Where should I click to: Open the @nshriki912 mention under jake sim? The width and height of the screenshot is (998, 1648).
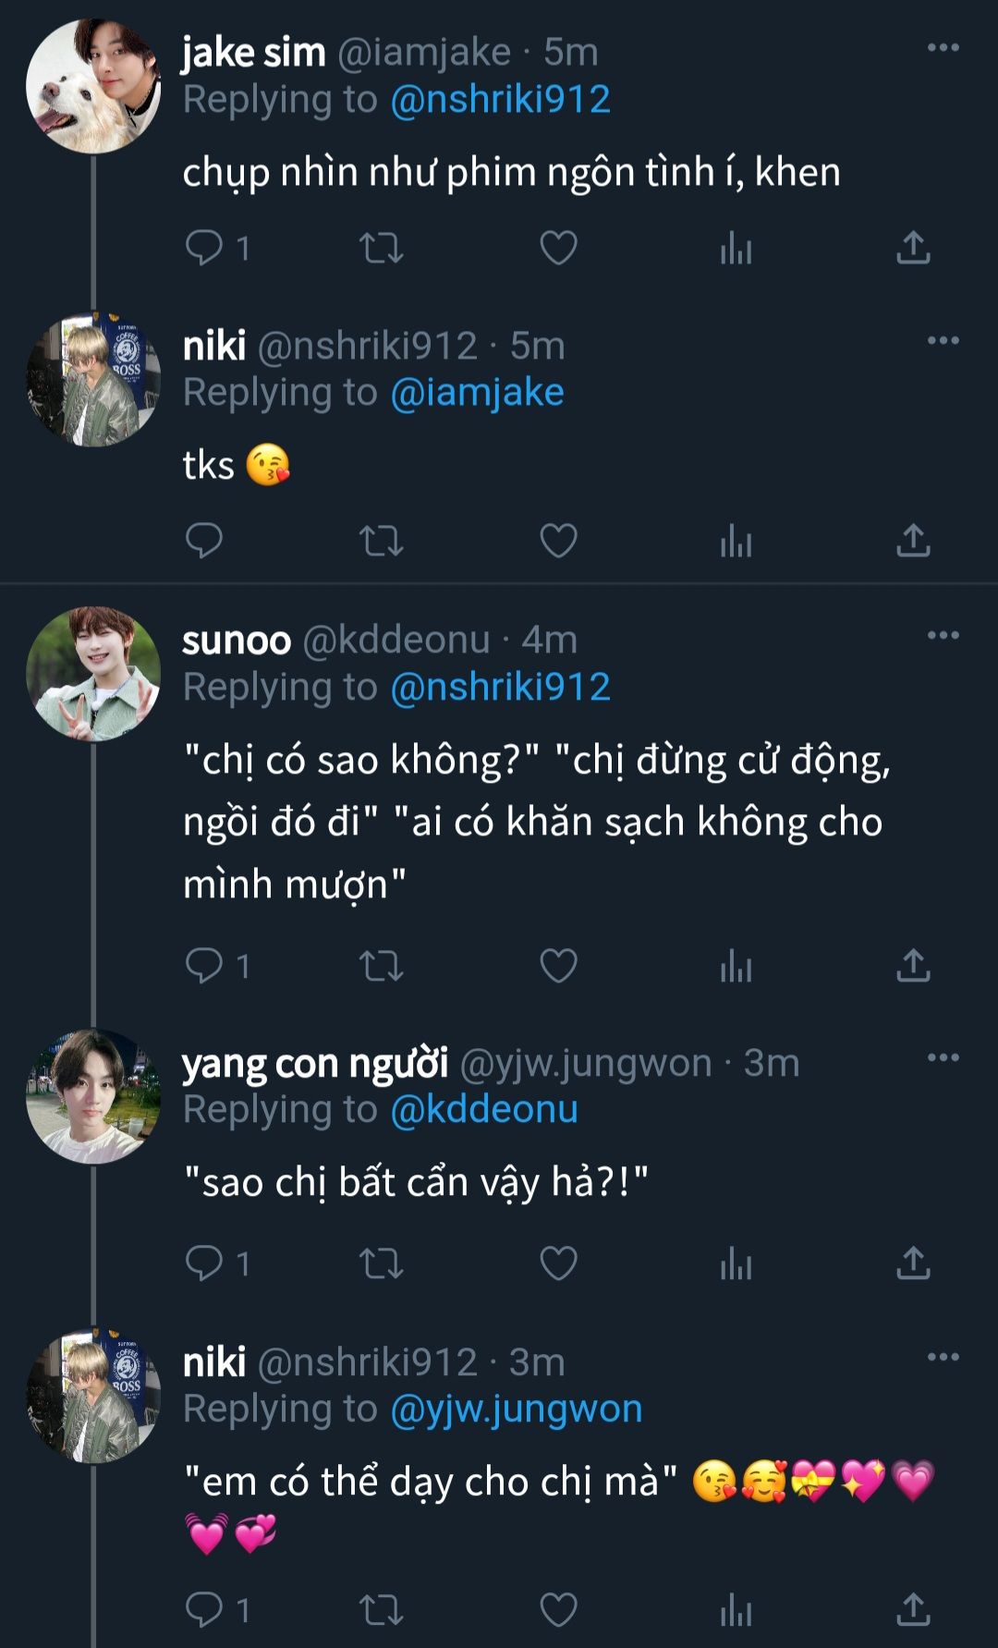coord(500,100)
